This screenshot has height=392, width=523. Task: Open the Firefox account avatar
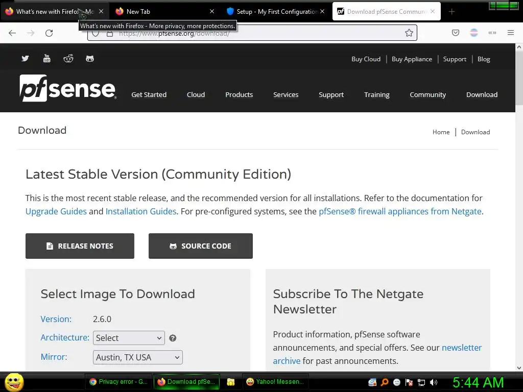(474, 33)
